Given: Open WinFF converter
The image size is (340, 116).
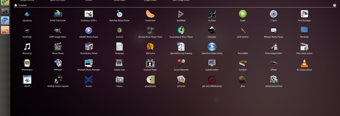Looking at the screenshot, I should point(27,80).
